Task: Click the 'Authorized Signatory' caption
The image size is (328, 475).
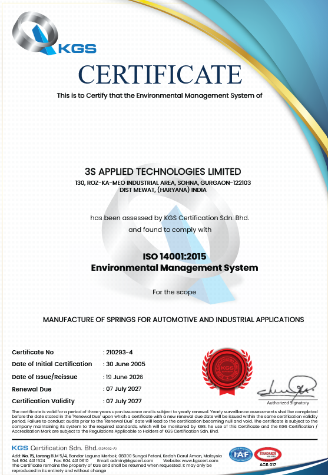Action: 288,403
